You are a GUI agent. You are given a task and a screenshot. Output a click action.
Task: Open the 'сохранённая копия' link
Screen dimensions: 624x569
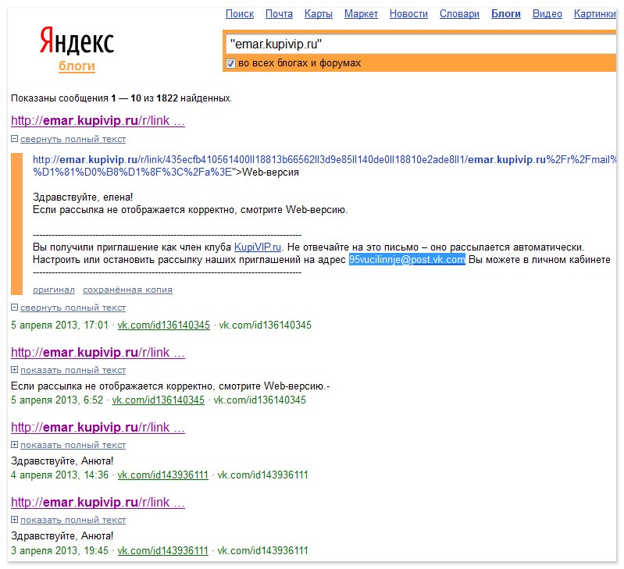(127, 290)
